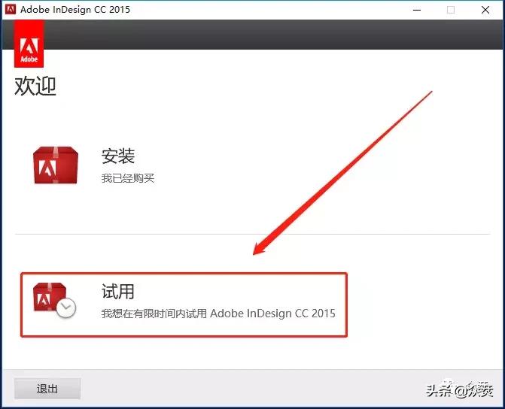Close the installer window

[485, 10]
